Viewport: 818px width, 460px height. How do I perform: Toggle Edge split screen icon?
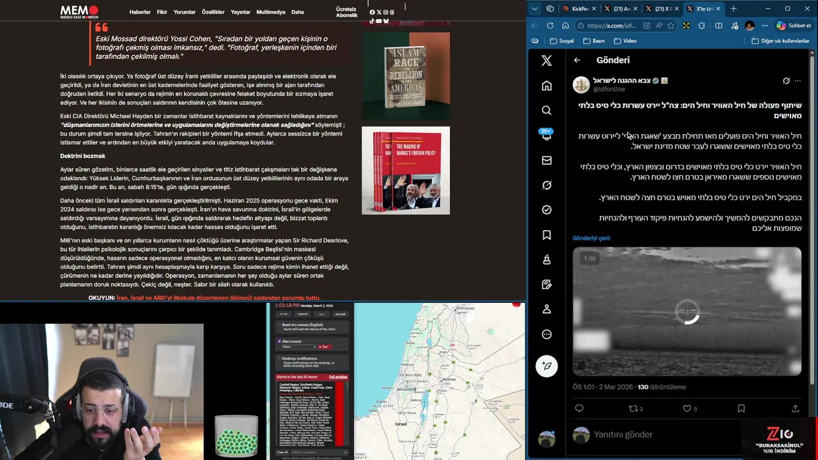(x=718, y=26)
